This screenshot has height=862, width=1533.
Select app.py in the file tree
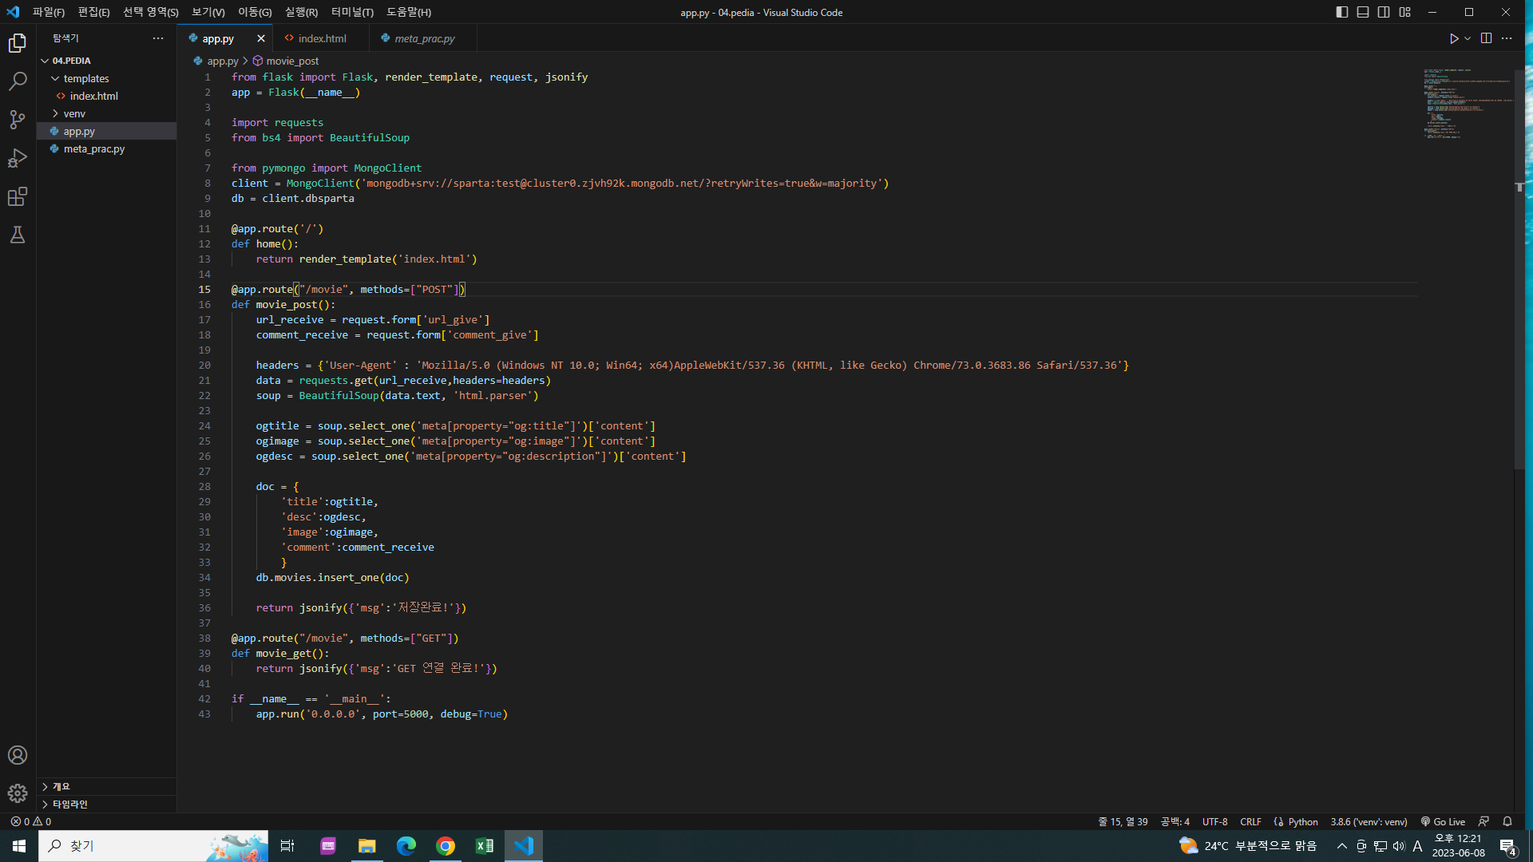[x=106, y=131]
